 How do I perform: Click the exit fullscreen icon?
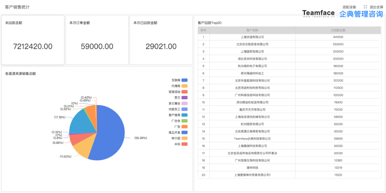point(365,7)
